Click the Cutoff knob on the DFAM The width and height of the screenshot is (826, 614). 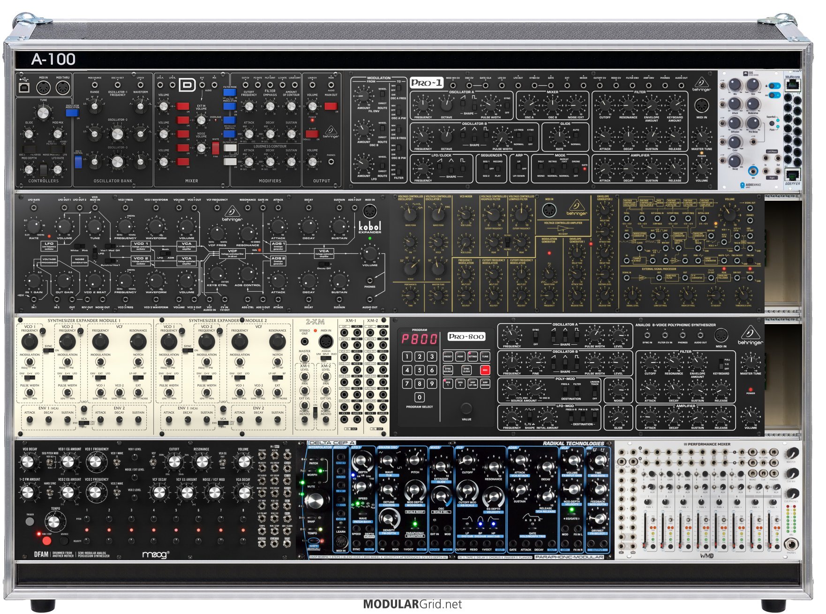(x=174, y=462)
